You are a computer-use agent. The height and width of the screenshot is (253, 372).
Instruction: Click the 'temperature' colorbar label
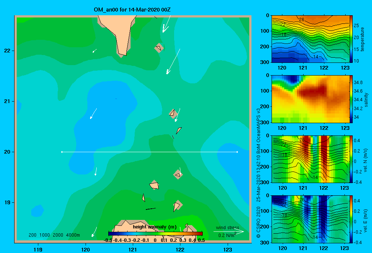[x=362, y=39]
